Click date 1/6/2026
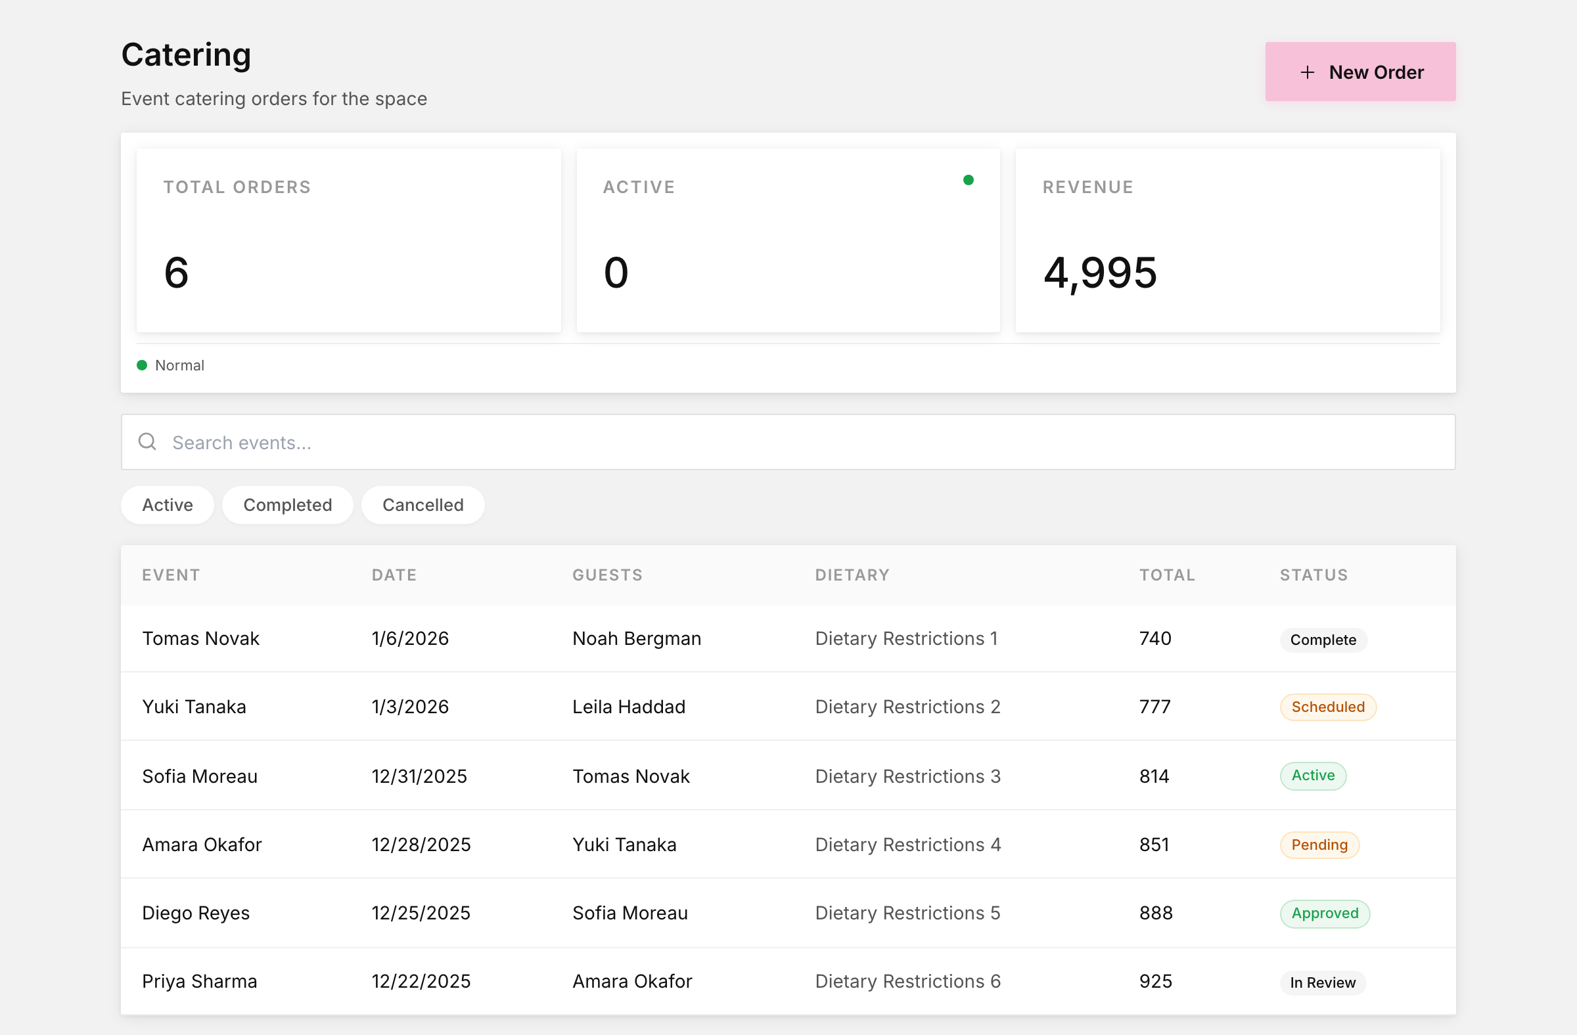Screen dimensions: 1577x1035 pos(410,638)
